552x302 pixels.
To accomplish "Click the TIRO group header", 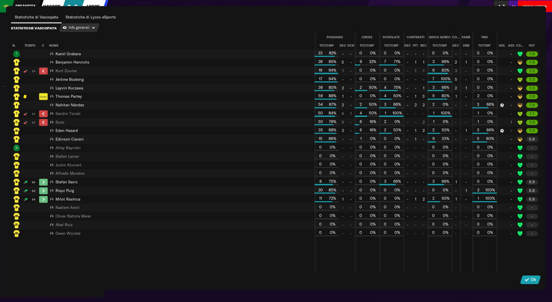I will 484,37.
